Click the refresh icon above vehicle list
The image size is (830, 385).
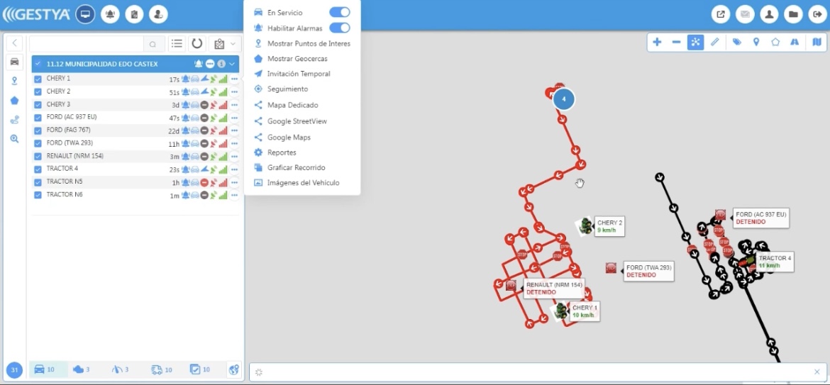point(197,44)
